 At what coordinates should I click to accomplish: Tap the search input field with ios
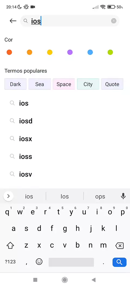click(70, 21)
